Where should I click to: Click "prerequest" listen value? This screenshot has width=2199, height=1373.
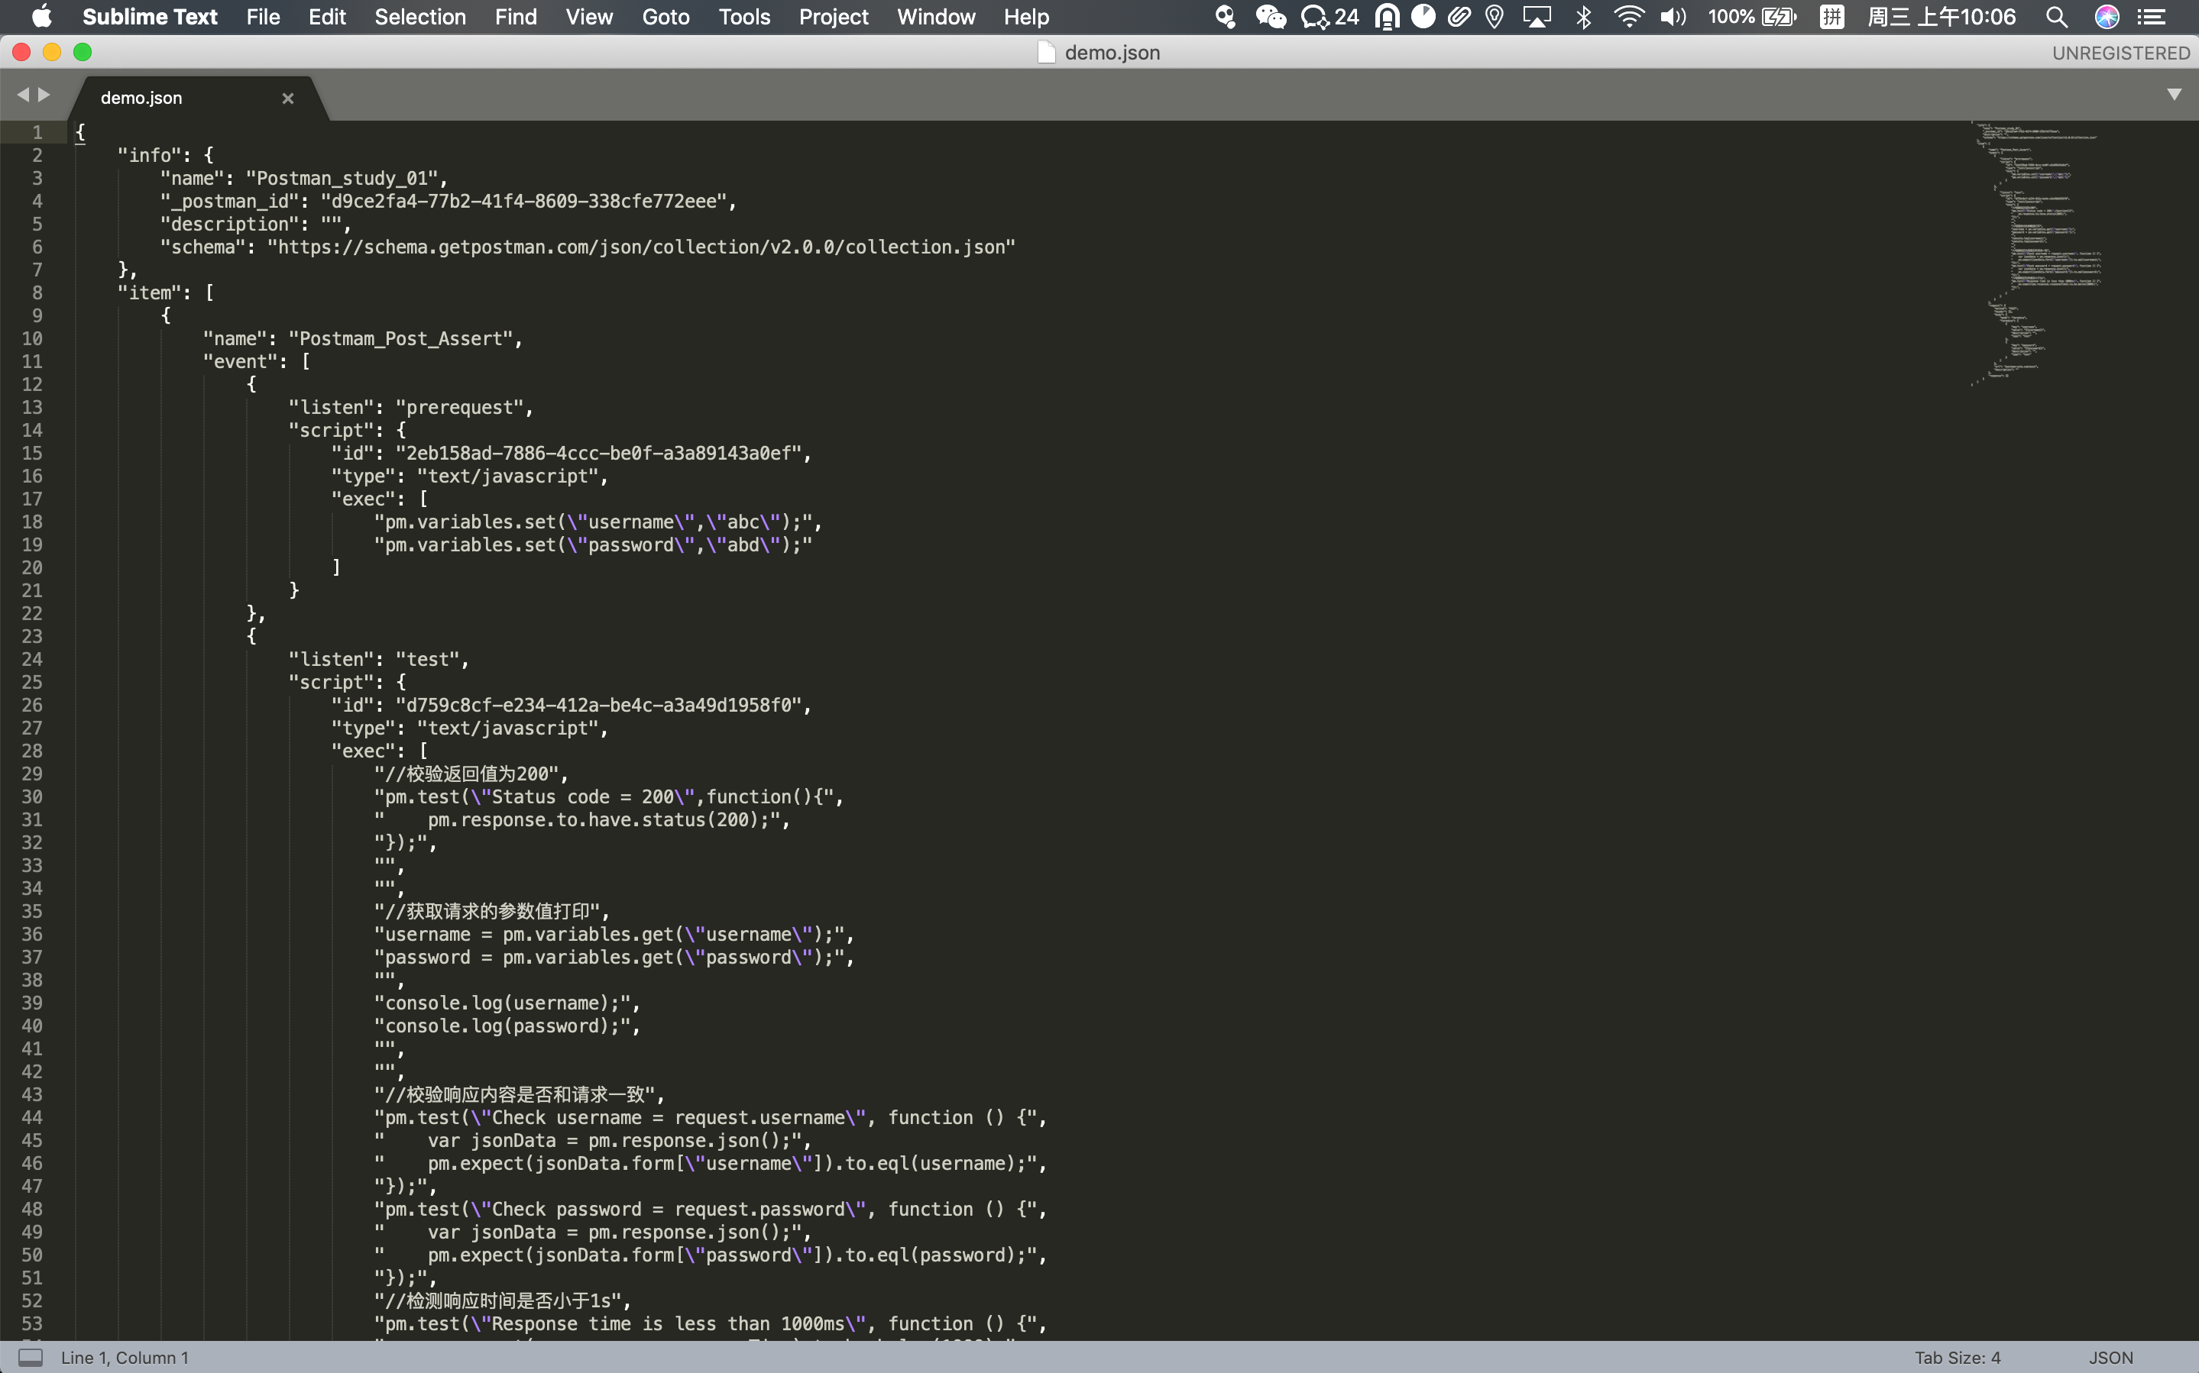(x=460, y=408)
